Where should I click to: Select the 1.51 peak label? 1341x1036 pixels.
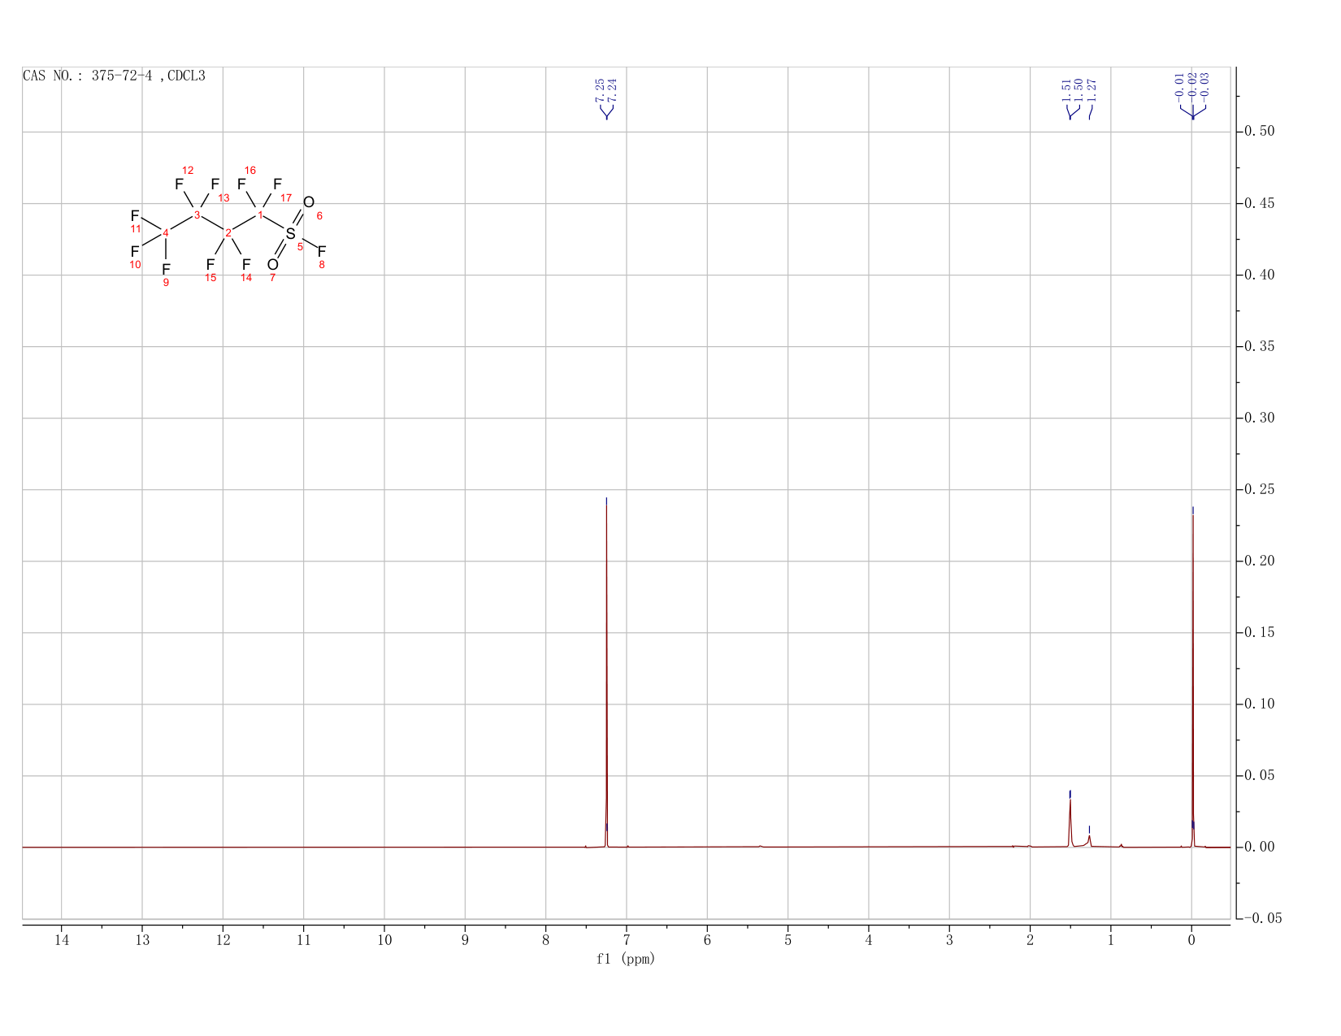coord(1066,89)
